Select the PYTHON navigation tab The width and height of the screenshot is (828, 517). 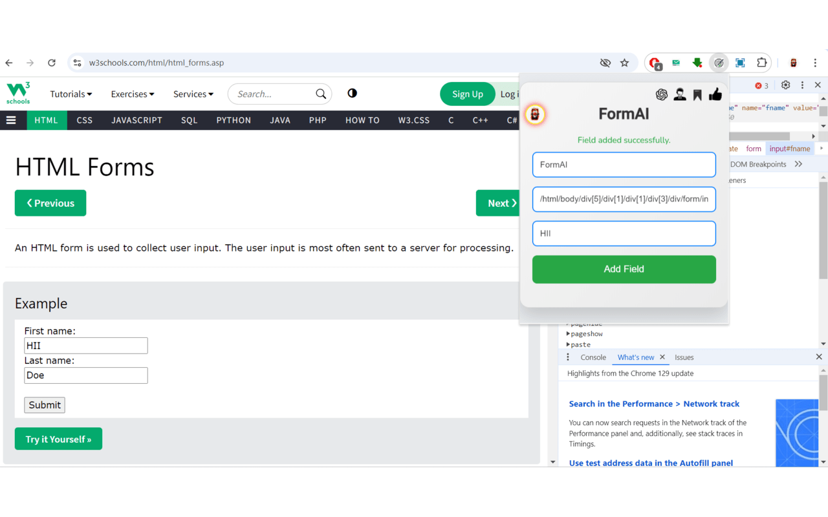pos(234,120)
